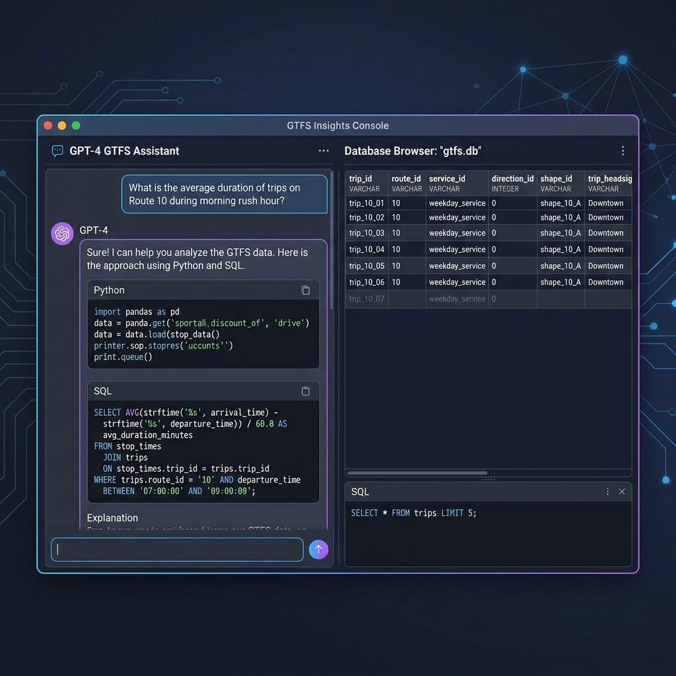Click the SQL label of the query panel
The width and height of the screenshot is (676, 676).
pyautogui.click(x=360, y=492)
